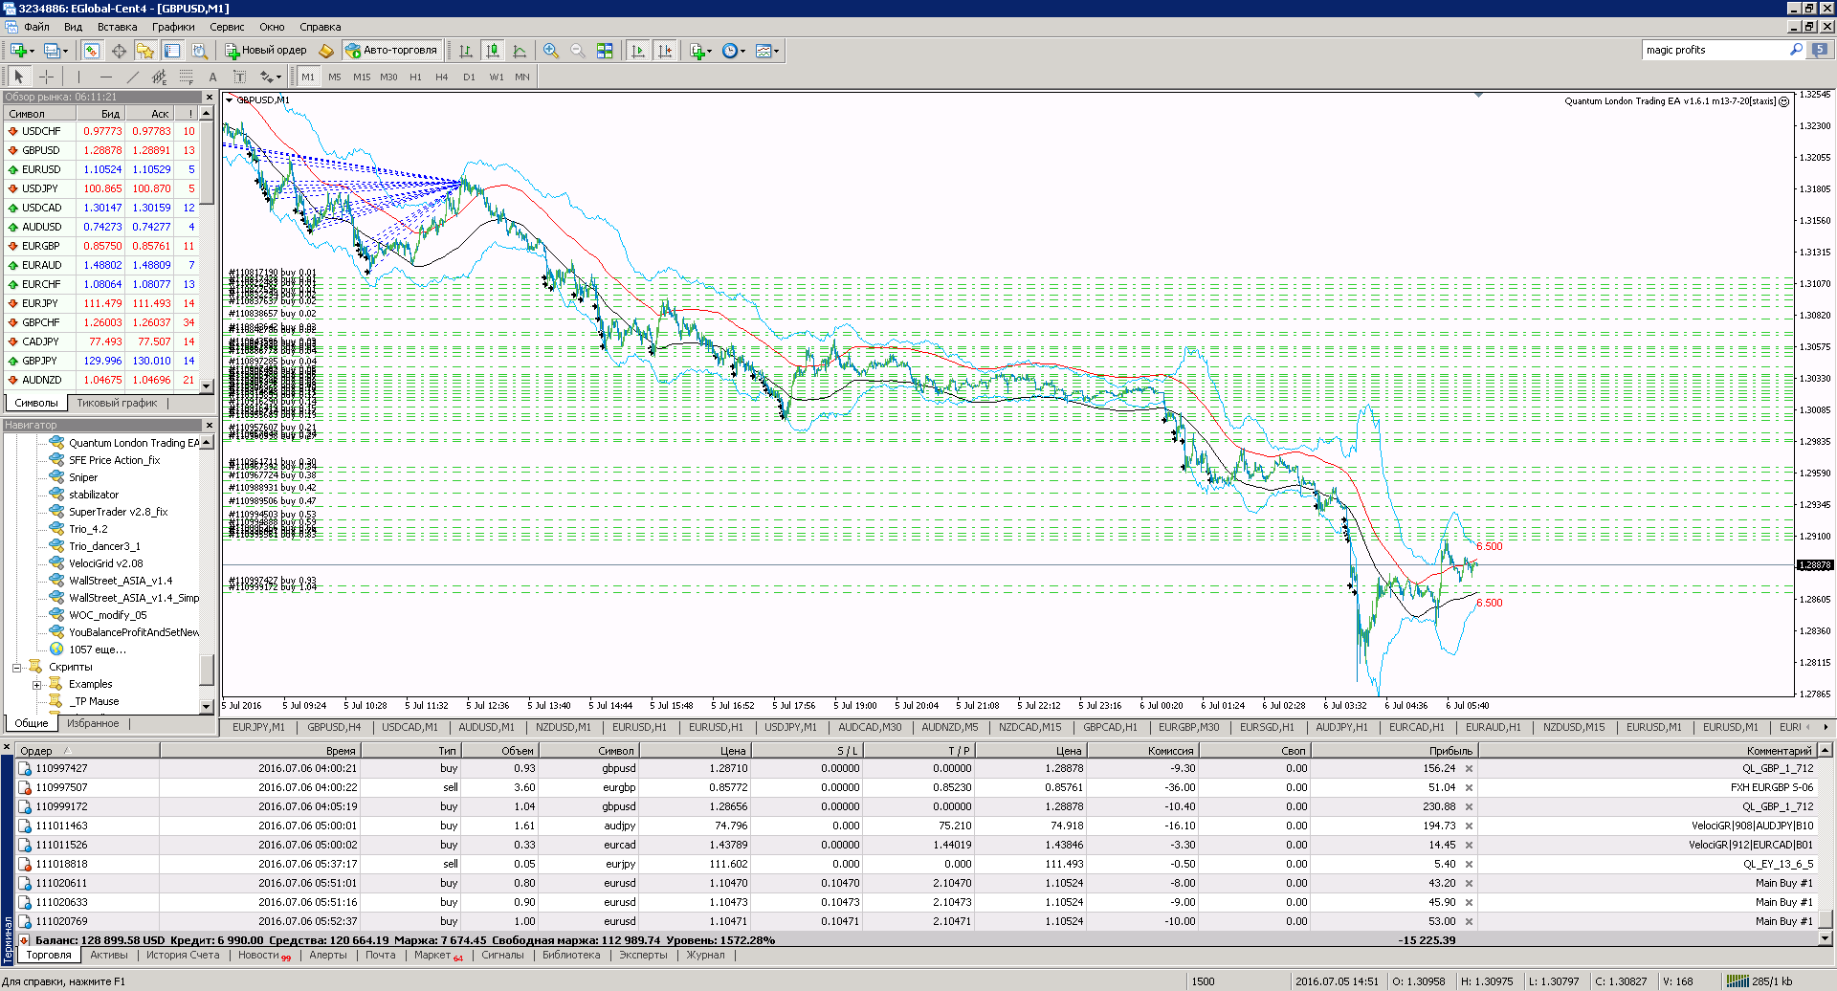Switch chart to candlesticks mode
Image resolution: width=1837 pixels, height=991 pixels.
coord(493,51)
